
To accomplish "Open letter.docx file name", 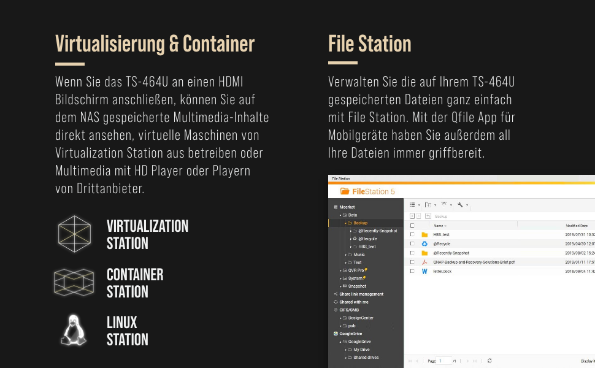I will pos(442,271).
